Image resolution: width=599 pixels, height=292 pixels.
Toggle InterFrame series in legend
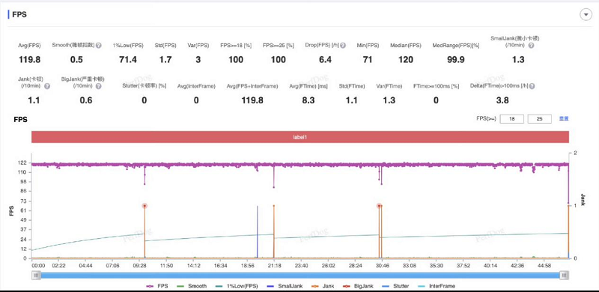click(438, 286)
